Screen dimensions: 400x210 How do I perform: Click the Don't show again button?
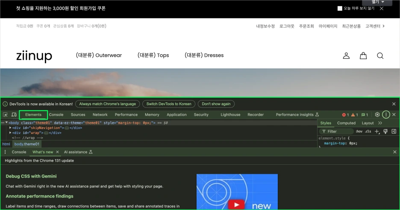point(216,104)
